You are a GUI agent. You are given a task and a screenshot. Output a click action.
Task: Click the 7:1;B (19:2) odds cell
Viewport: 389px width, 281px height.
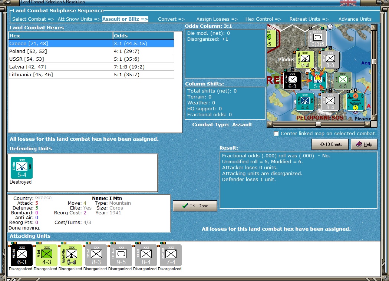(144, 67)
